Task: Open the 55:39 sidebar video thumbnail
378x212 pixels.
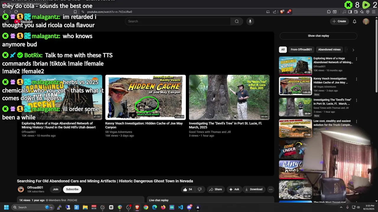Action: [295, 190]
